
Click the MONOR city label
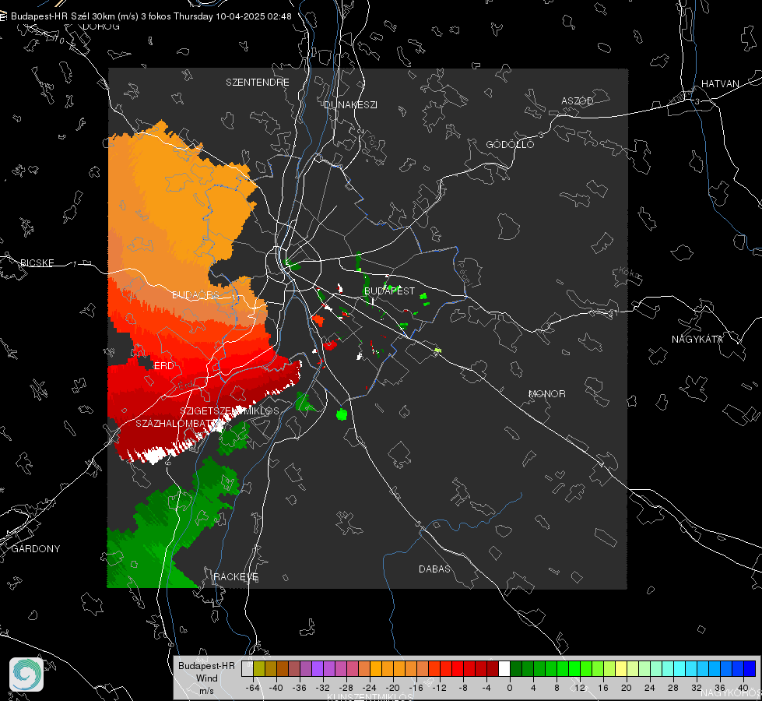point(546,393)
